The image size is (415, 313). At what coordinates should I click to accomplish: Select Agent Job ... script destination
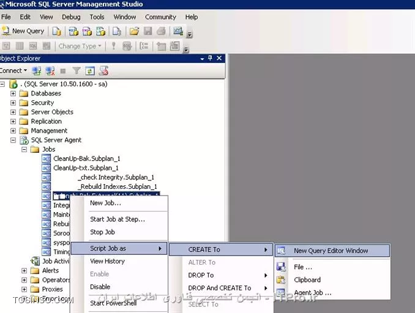[332, 293]
